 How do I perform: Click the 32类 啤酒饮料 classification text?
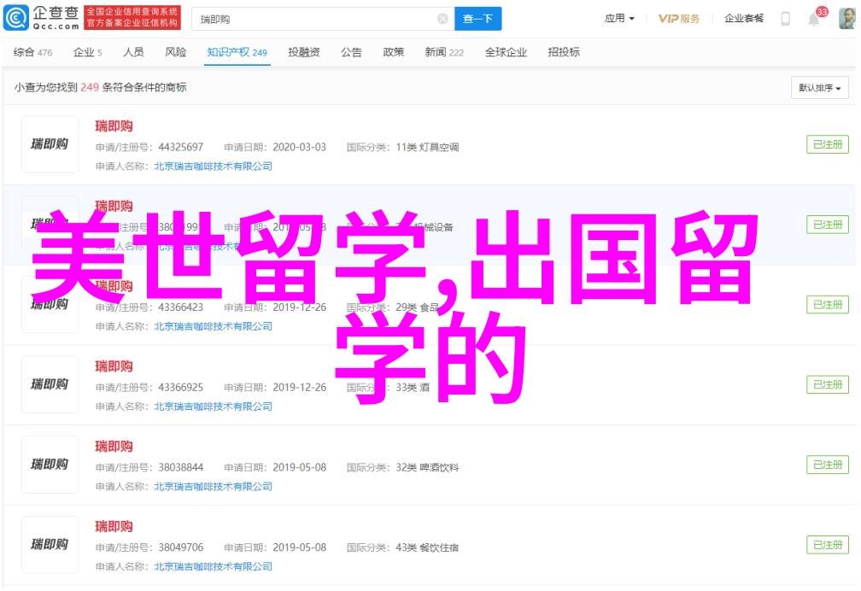tap(427, 467)
